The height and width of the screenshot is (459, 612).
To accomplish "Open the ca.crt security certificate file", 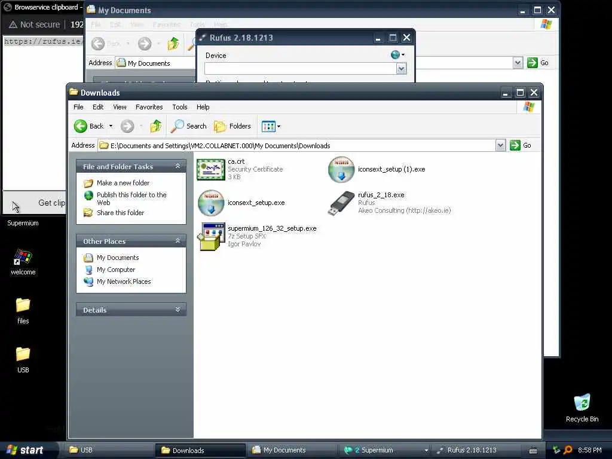I will 211,169.
